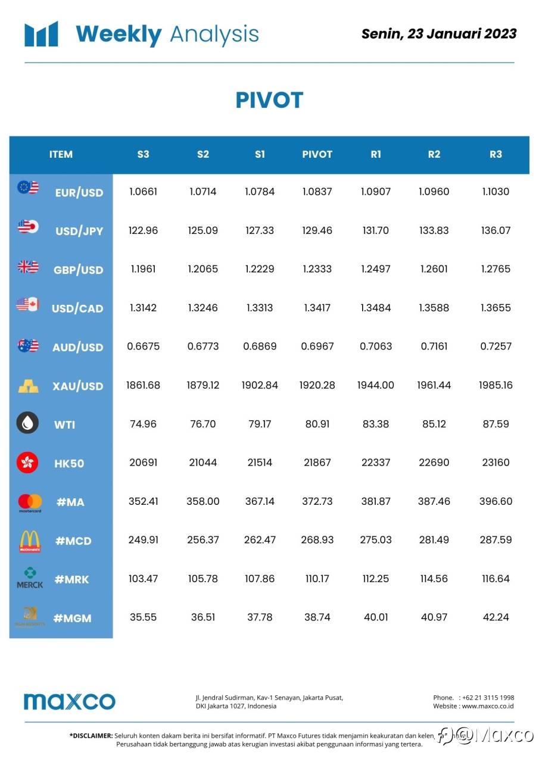Click the PIVOT column header
Image resolution: width=539 pixels, height=762 pixels.
point(317,154)
